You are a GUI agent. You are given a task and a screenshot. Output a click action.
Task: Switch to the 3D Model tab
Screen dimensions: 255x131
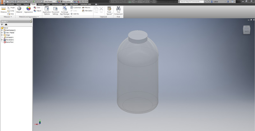10,4
